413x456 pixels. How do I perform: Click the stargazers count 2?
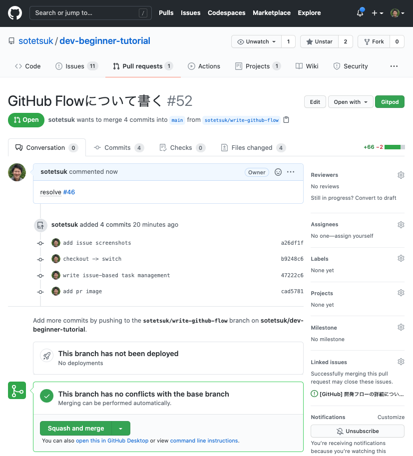pos(346,41)
